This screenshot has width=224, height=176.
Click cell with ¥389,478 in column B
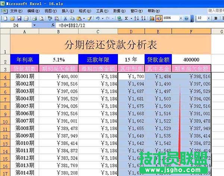pos(59,129)
